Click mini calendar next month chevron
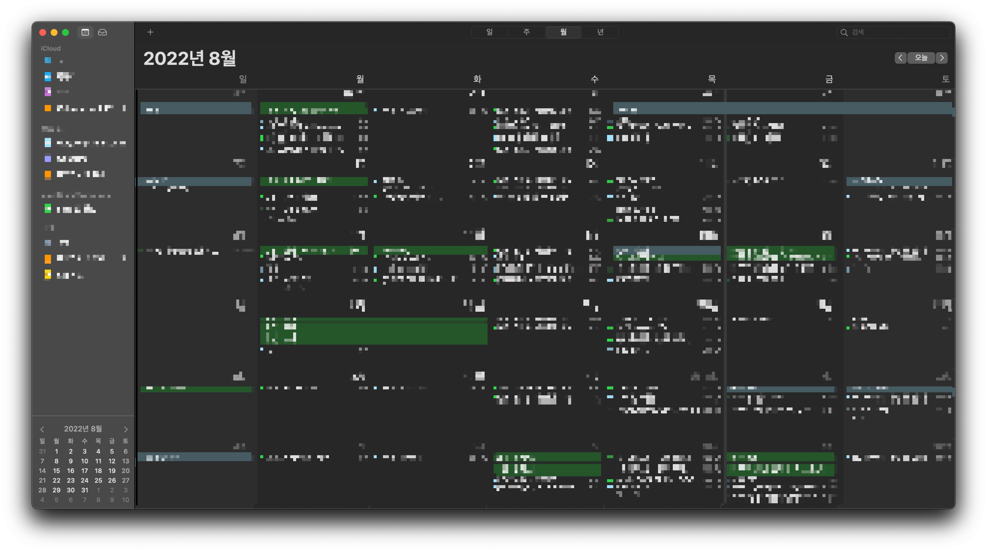This screenshot has height=551, width=987. tap(125, 429)
